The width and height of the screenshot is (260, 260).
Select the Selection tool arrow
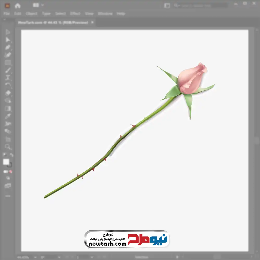[x=8, y=32]
